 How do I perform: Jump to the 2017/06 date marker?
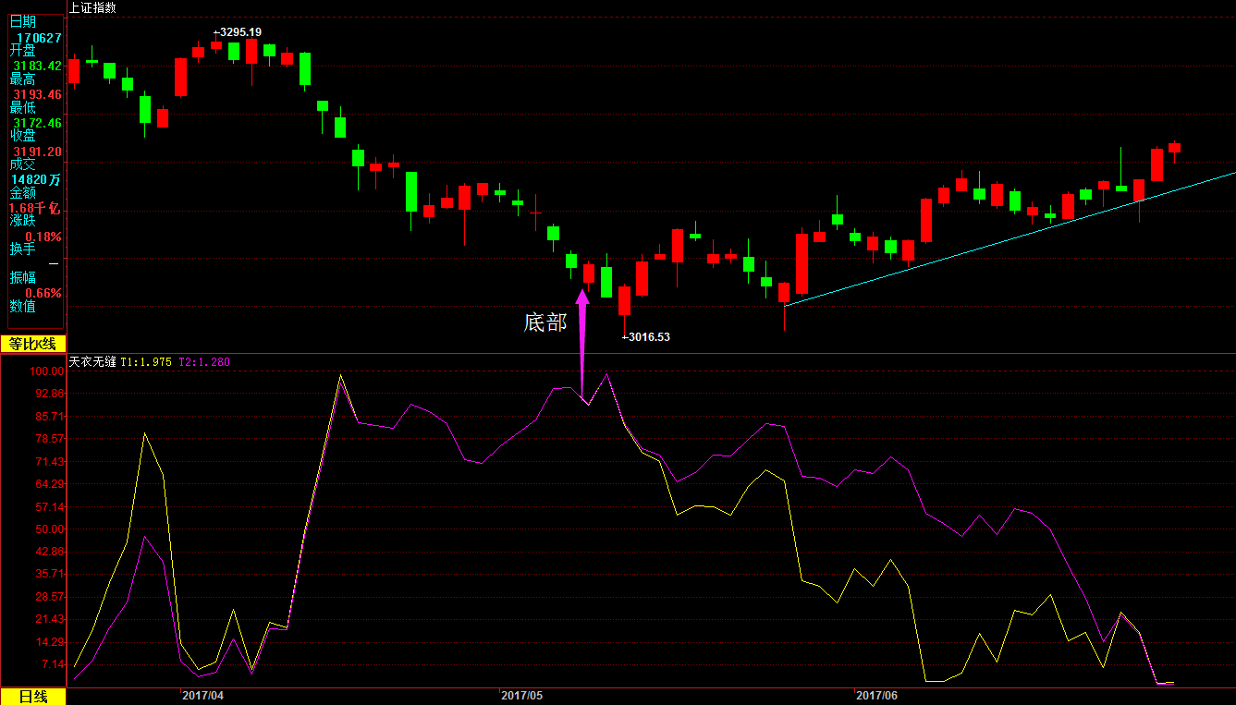point(876,696)
